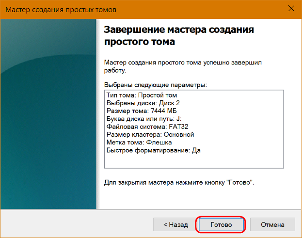Select the line 'Размер кластера: Основной'
The image size is (302, 238).
(150, 134)
